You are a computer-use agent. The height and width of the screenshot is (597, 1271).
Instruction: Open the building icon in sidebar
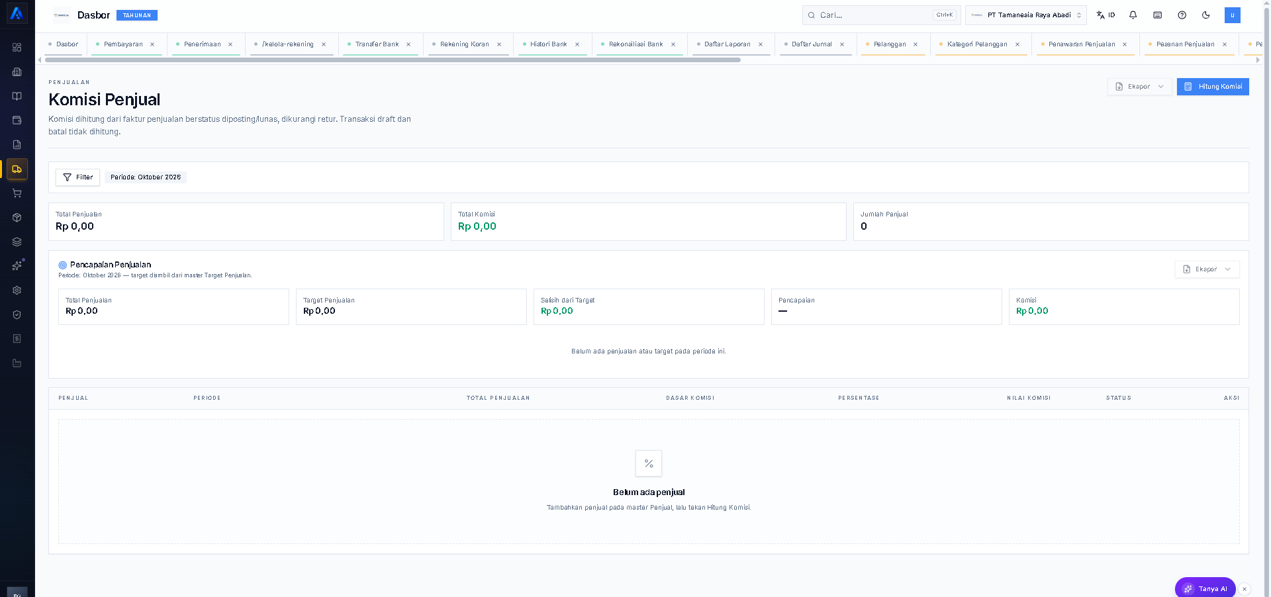pos(17,71)
